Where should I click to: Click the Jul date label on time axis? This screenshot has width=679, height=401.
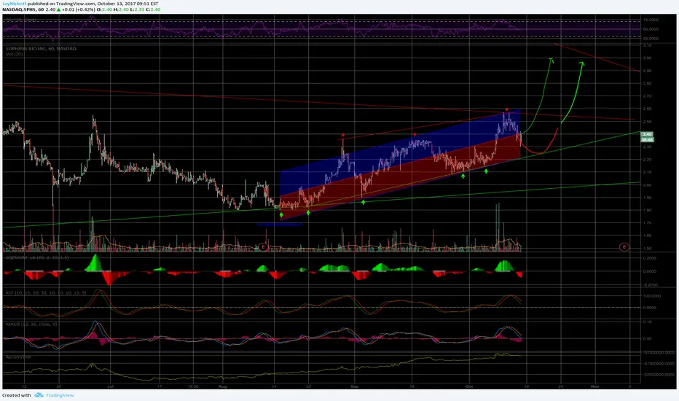[x=110, y=386]
